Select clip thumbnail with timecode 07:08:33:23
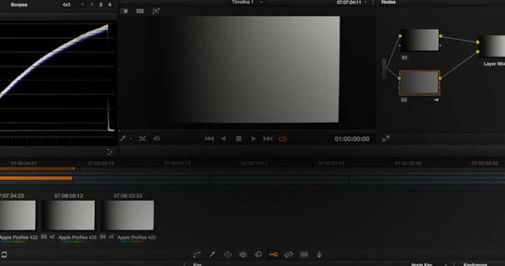The image size is (505, 266). 128,215
